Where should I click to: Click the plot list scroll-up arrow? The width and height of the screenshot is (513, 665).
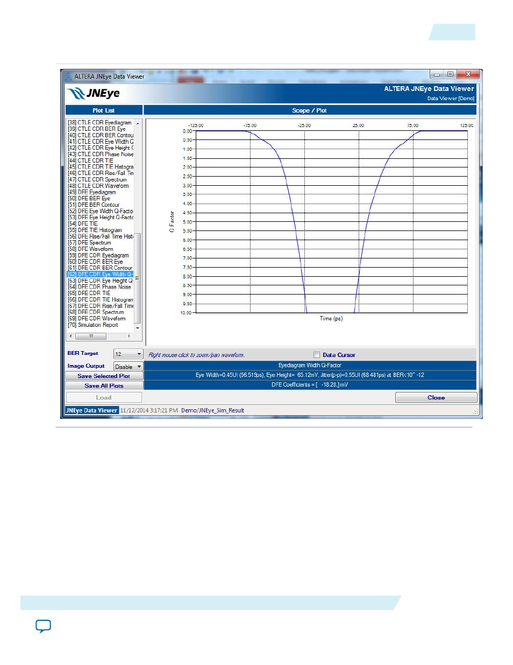point(138,123)
